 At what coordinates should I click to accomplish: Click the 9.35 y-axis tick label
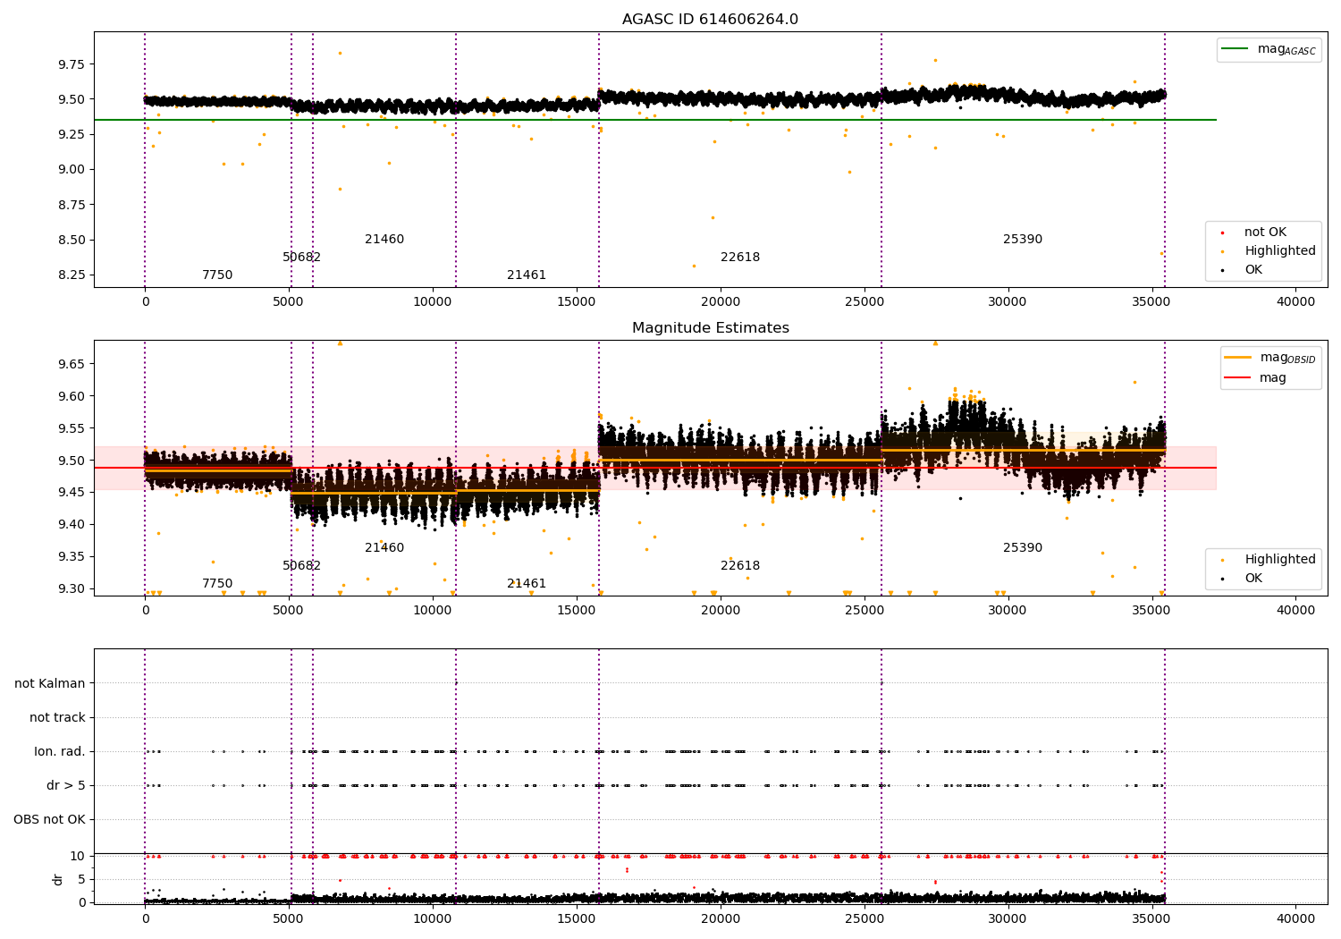[x=72, y=557]
